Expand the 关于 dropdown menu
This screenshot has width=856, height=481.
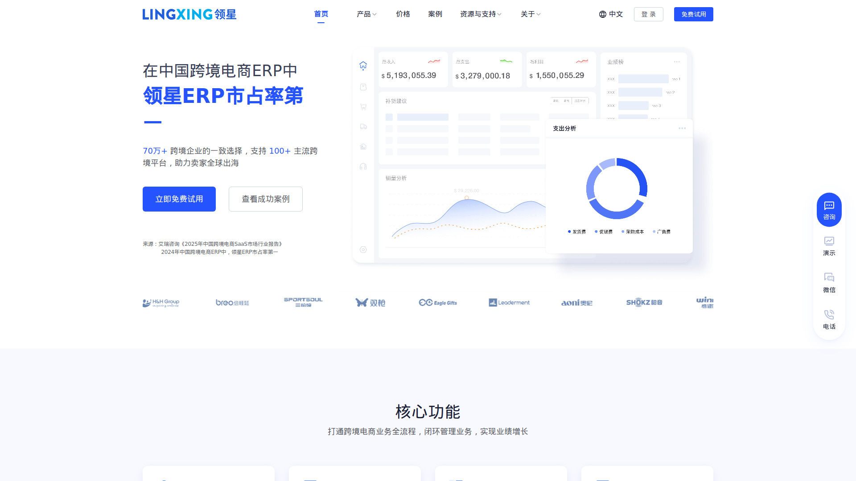coord(531,14)
